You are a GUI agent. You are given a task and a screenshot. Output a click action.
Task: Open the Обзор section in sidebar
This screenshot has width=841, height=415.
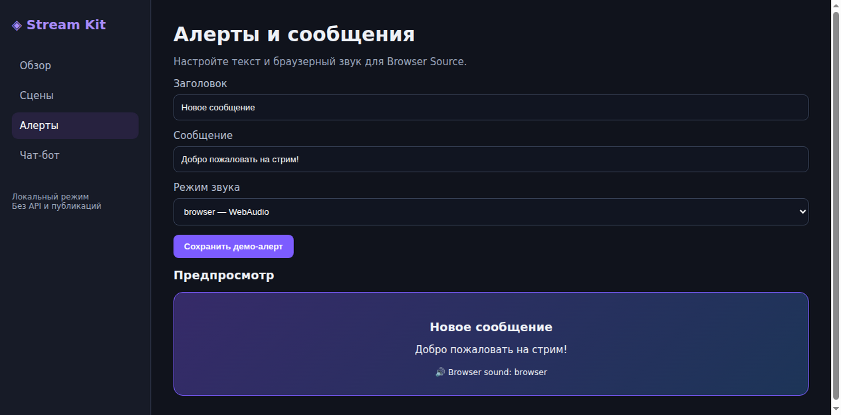75,66
